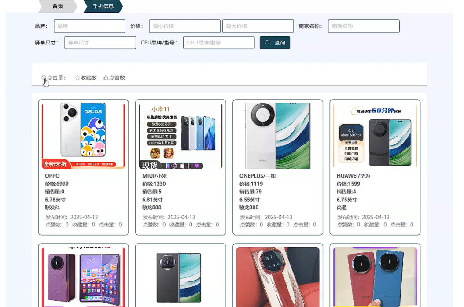Click the 6.81英寸 screen size text
Screen dimensions: 464x307
click(x=152, y=200)
